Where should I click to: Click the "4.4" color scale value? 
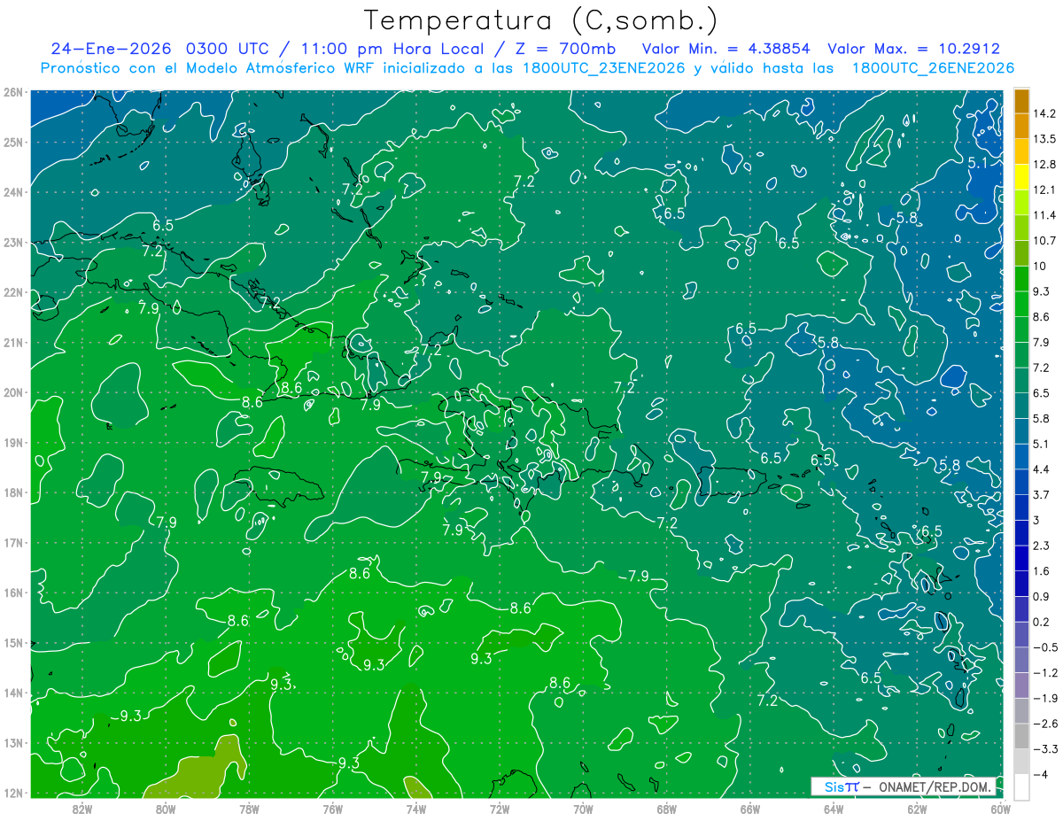[x=1042, y=469]
